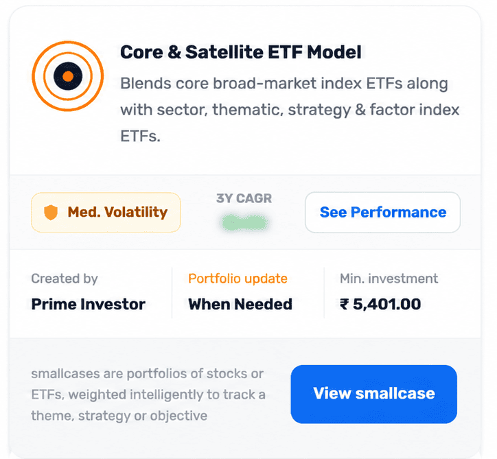Click the View smallcase button
497x459 pixels.
[x=373, y=394]
